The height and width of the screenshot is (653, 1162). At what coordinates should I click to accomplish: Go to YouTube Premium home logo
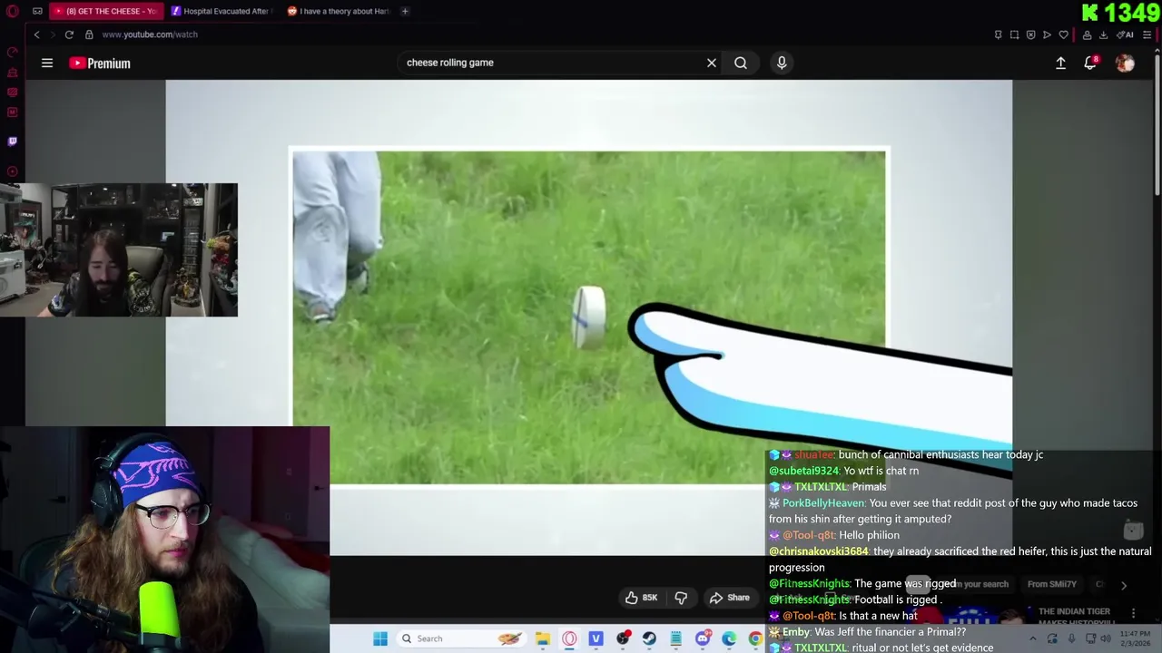coord(100,63)
